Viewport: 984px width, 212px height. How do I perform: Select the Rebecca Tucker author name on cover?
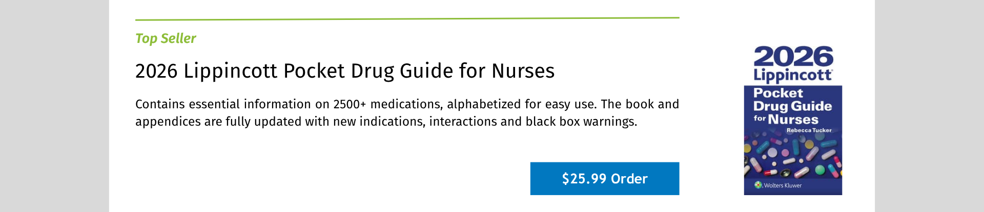pyautogui.click(x=809, y=130)
